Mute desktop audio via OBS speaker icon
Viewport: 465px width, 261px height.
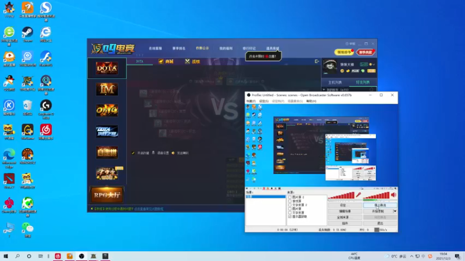(x=394, y=195)
